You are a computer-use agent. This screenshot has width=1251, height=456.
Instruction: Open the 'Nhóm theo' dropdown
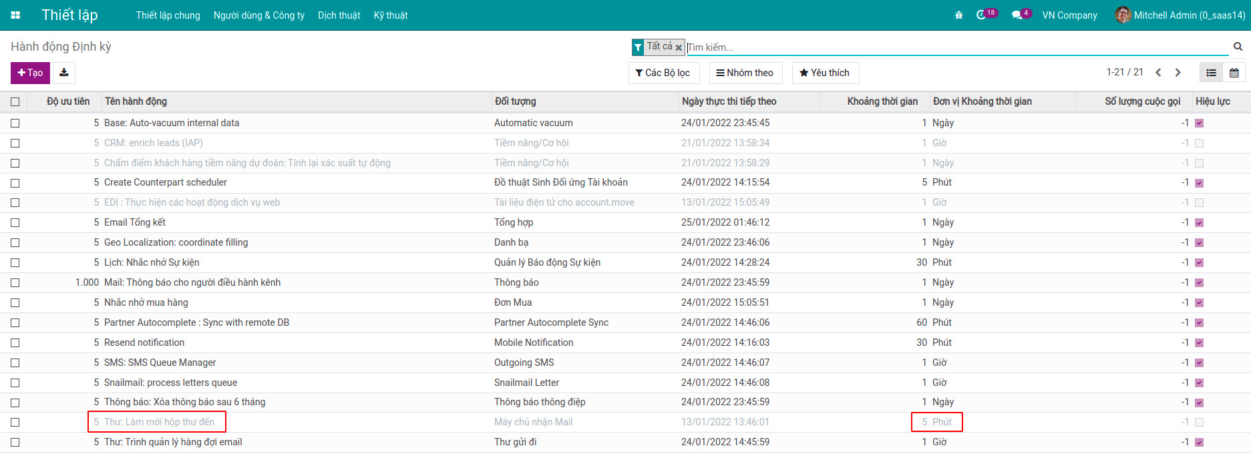pos(745,73)
